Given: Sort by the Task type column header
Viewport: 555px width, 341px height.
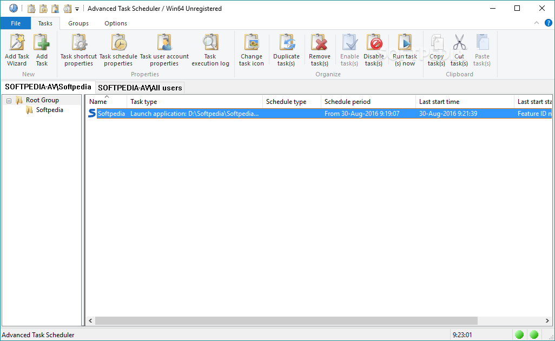Looking at the screenshot, I should tap(195, 102).
